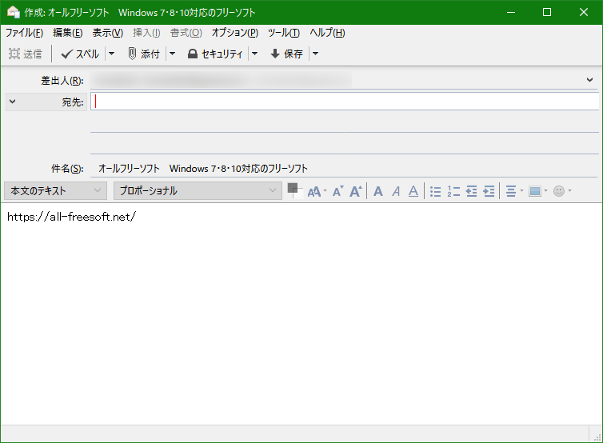The image size is (603, 443).
Task: Toggle underline text formatting
Action: pyautogui.click(x=413, y=191)
